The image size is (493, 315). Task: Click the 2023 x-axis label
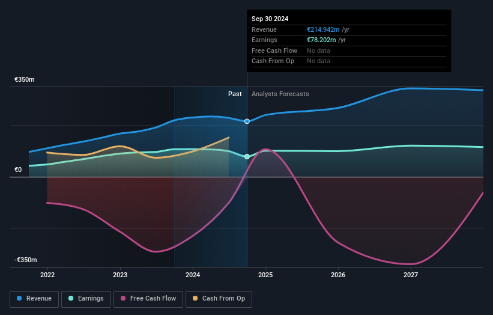coord(120,275)
